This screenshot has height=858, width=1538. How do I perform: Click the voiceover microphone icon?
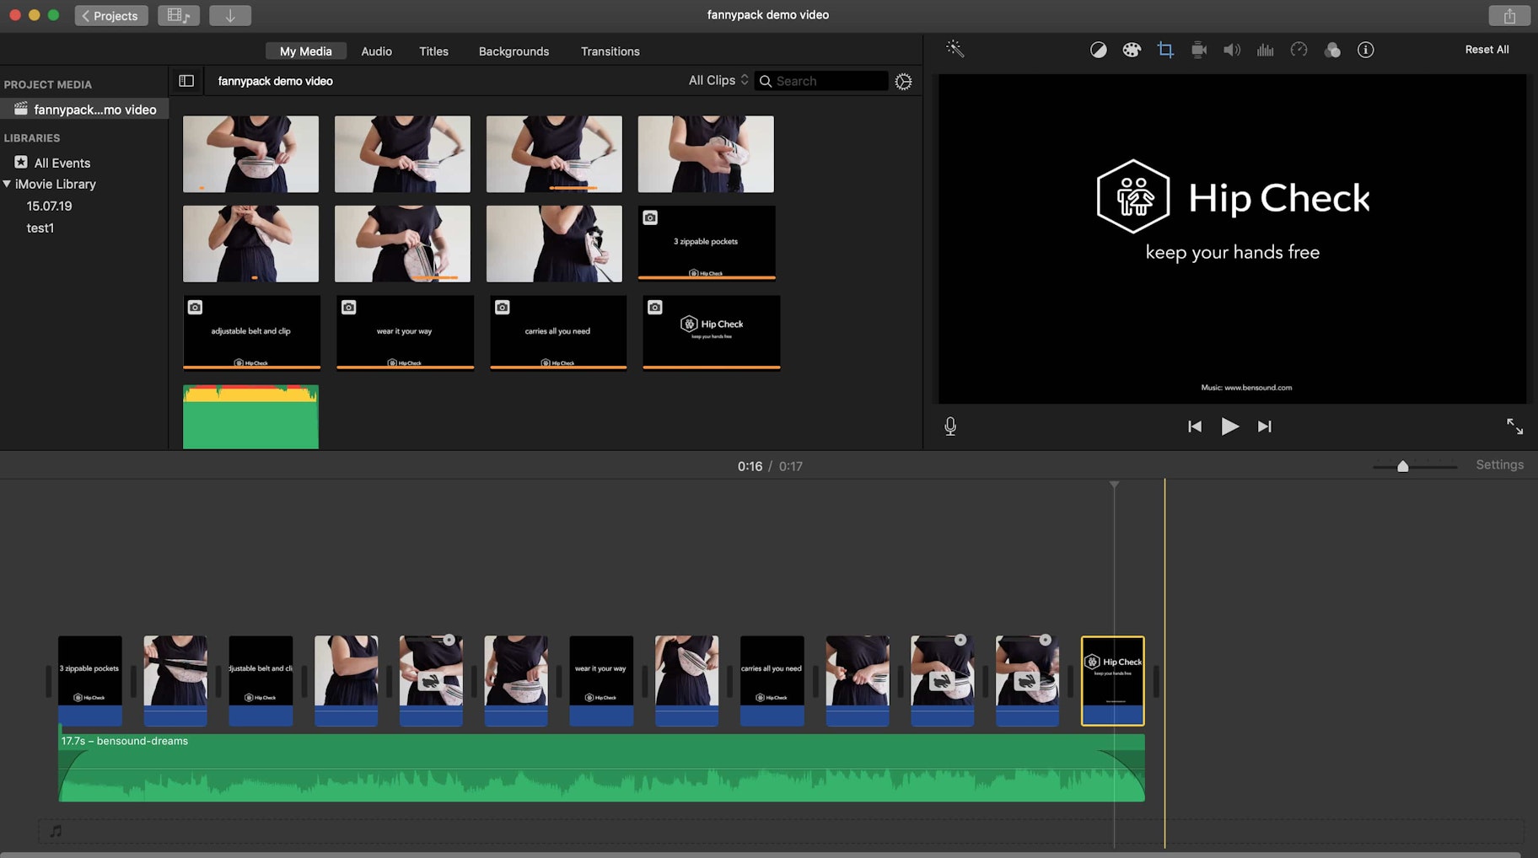950,426
